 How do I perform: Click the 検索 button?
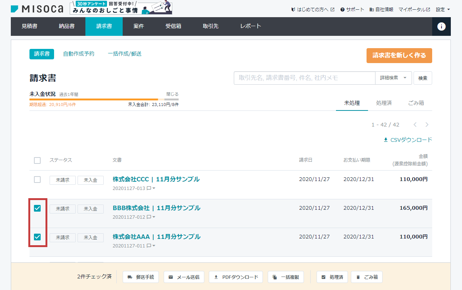pos(423,78)
